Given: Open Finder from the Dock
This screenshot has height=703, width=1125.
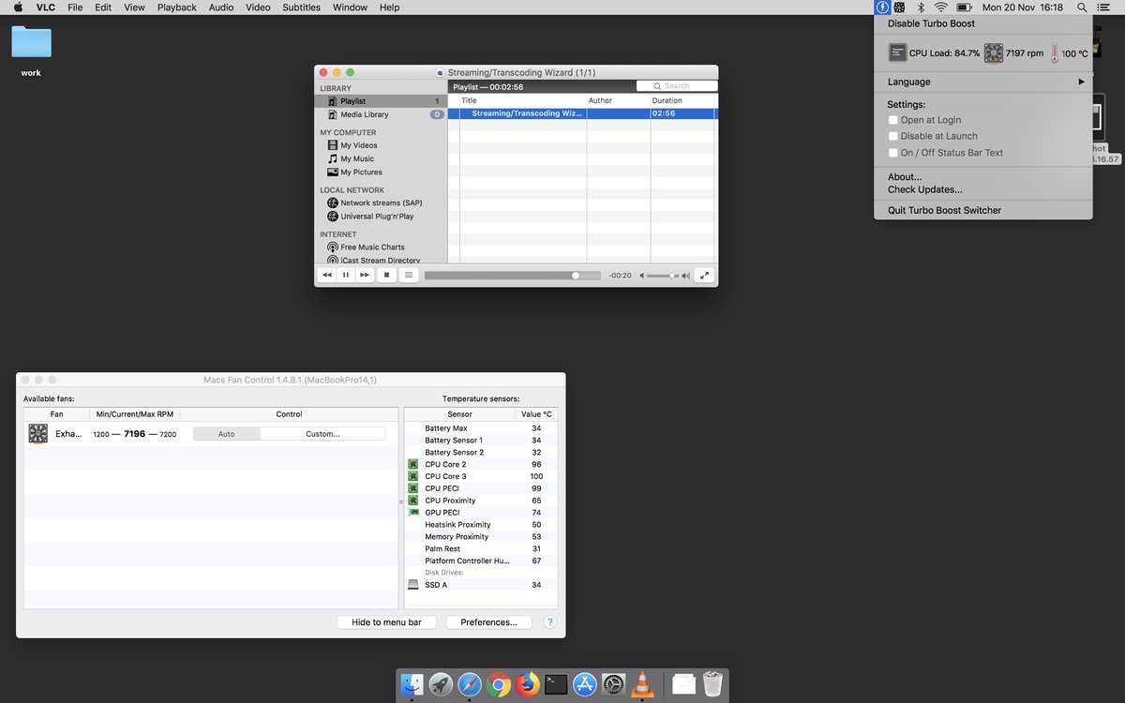Looking at the screenshot, I should 412,684.
